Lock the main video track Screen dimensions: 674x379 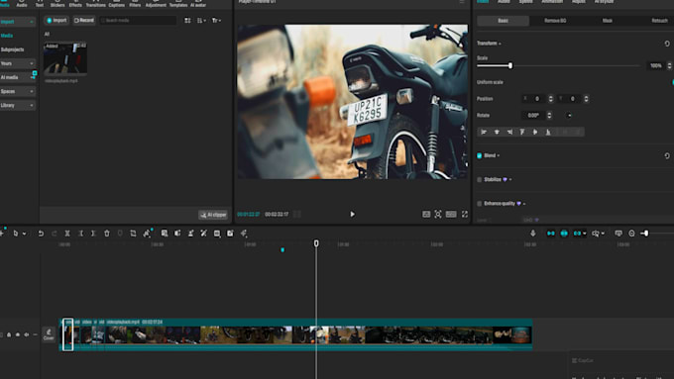coord(9,334)
